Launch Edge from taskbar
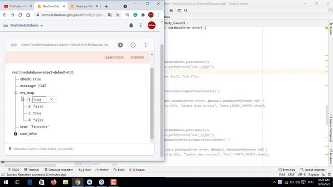The height and width of the screenshot is (187, 333). (x=30, y=182)
